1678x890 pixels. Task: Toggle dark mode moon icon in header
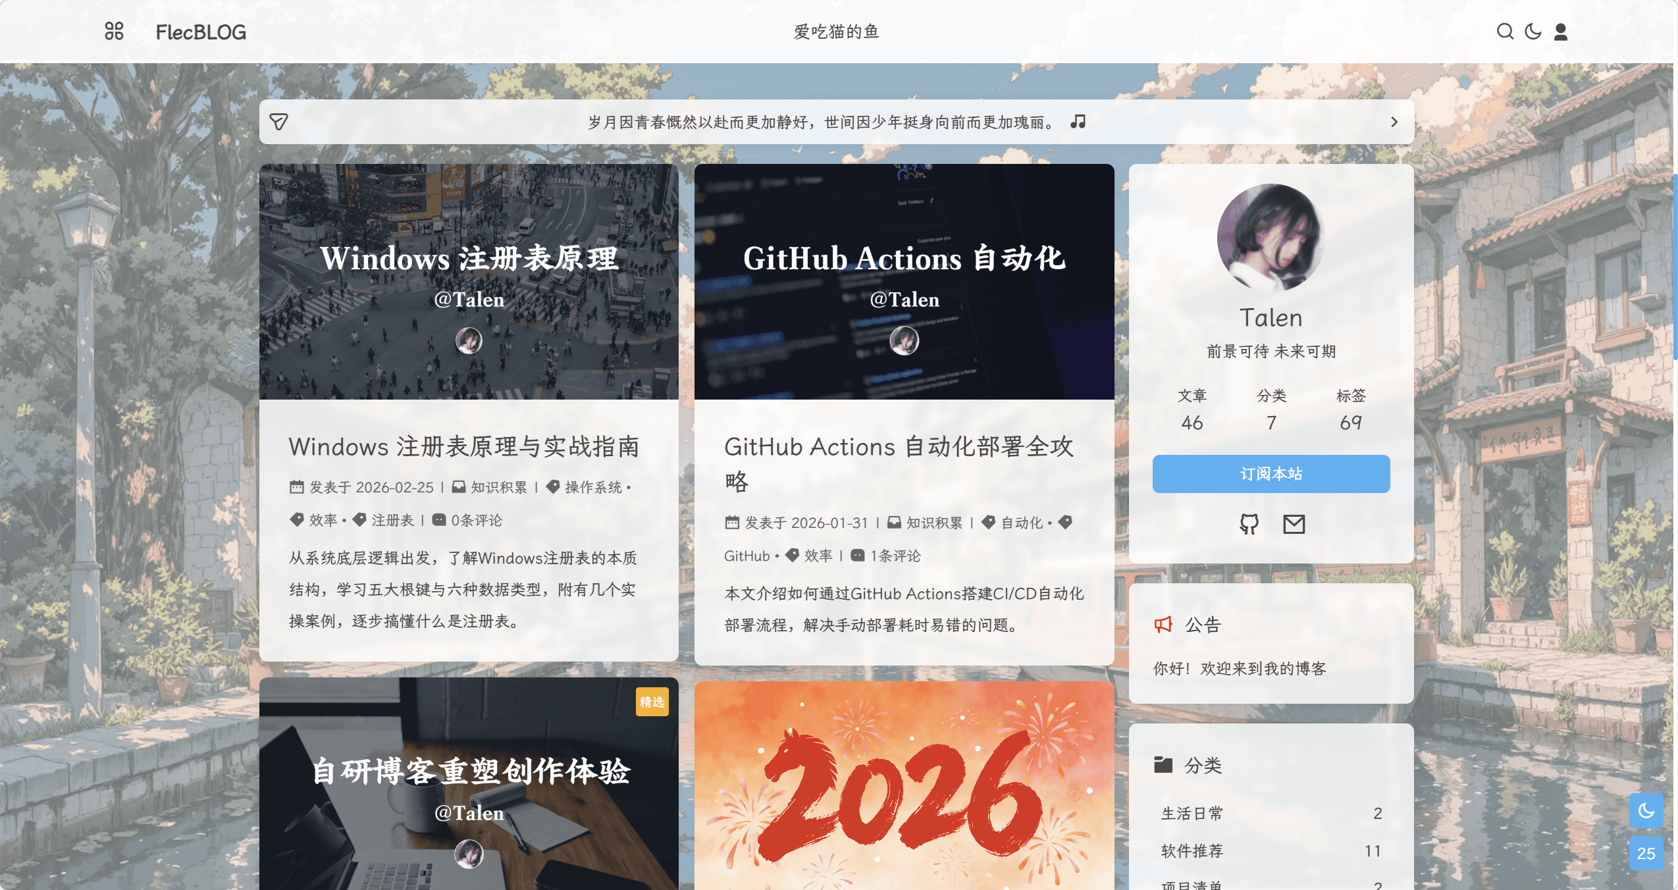click(x=1533, y=32)
